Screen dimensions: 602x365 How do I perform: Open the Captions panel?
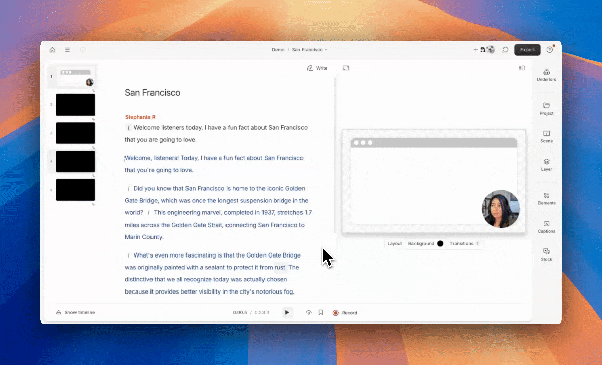point(546,227)
